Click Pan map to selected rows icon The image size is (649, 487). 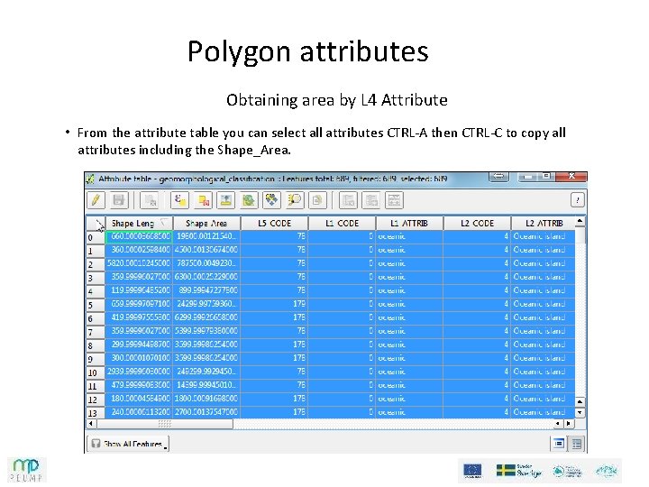click(271, 200)
